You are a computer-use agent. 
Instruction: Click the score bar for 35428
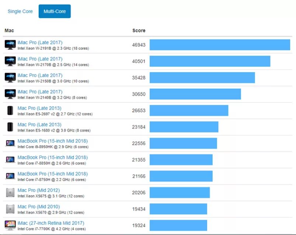[202, 77]
